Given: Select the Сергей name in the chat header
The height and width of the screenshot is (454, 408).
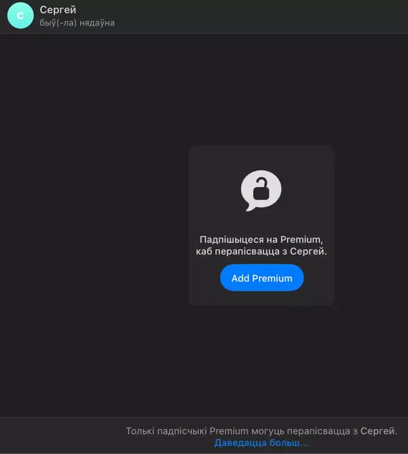Looking at the screenshot, I should 58,10.
